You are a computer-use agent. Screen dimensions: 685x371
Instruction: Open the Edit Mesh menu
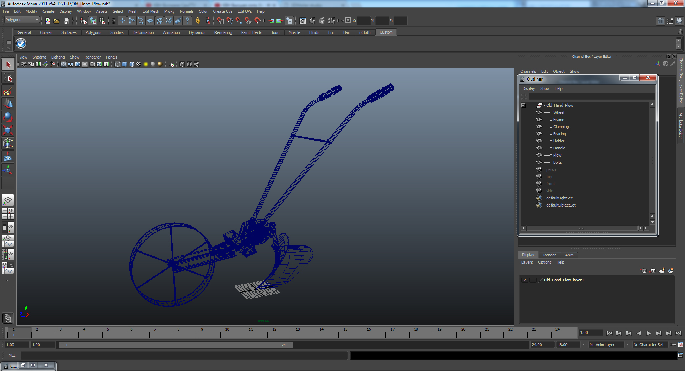(x=151, y=11)
